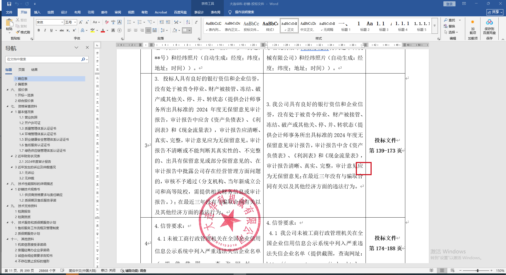Save the document from the quick access toolbar

(9, 4)
